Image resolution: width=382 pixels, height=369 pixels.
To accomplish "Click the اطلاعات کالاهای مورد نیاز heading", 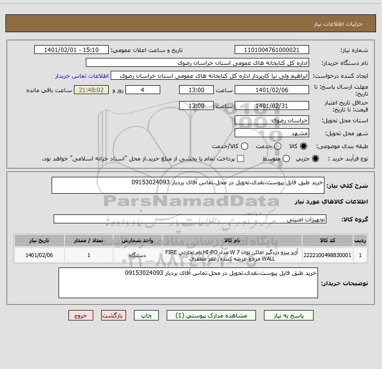I will 331,202.
